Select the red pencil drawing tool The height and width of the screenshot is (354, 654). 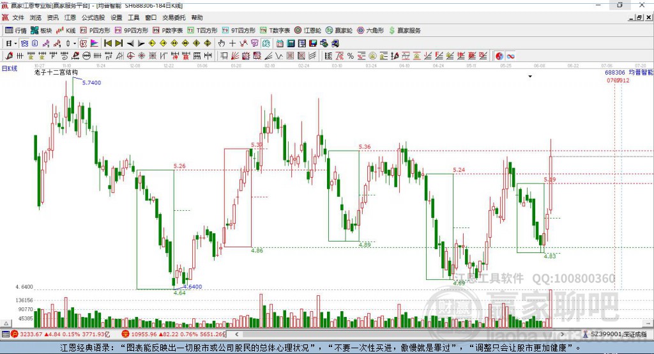9,56
